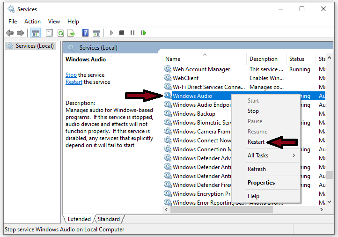Expand All Tasks submenu arrow
This screenshot has height=237, width=338.
coord(294,156)
